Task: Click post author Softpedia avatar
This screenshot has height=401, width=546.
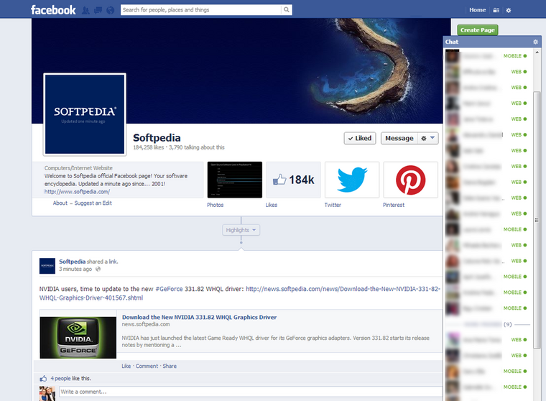Action: click(47, 266)
